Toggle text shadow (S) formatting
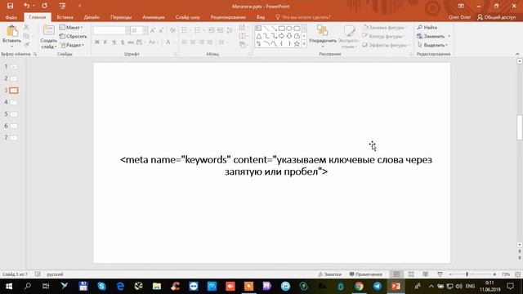Screen dimensions: 523x294 pyautogui.click(x=123, y=42)
